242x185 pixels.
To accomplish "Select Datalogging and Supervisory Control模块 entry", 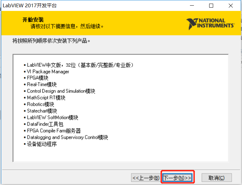I will tap(66, 137).
